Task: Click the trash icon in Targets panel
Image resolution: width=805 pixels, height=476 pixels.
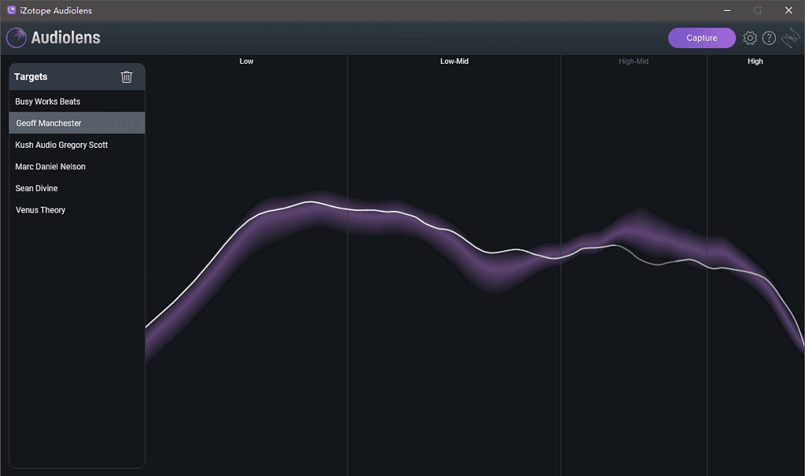Action: click(127, 77)
